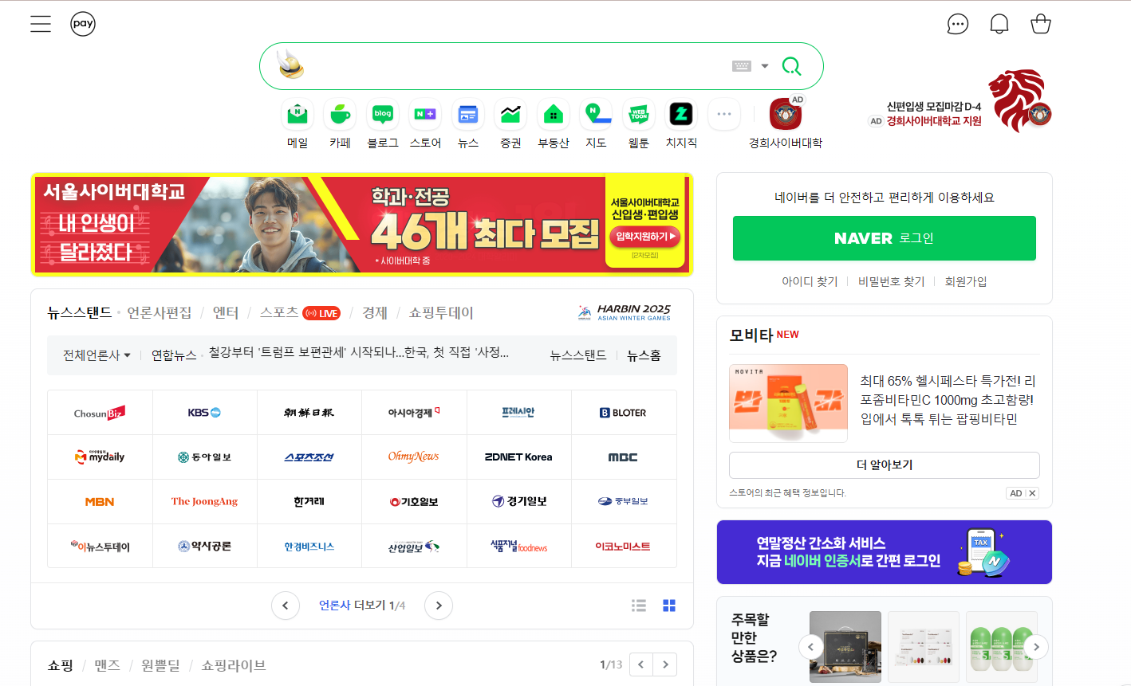The height and width of the screenshot is (686, 1131).
Task: Open the hamburger menu
Action: (41, 24)
